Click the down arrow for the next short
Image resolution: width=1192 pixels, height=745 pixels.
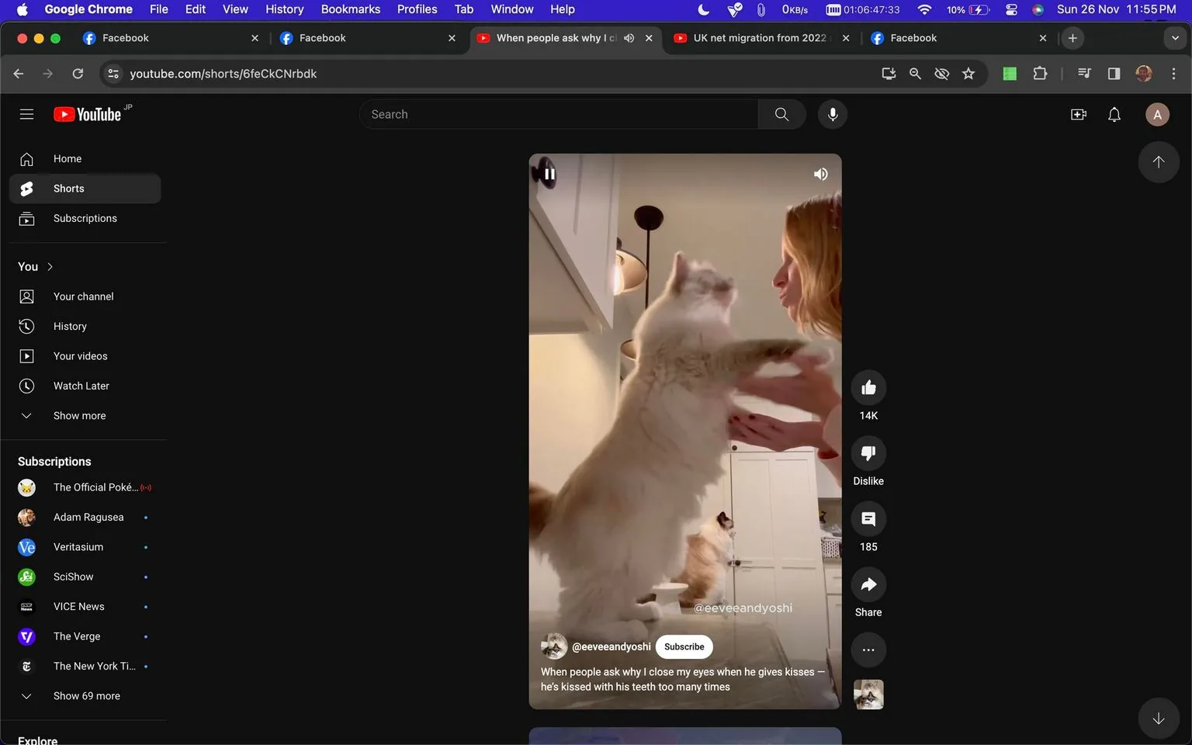(1159, 718)
